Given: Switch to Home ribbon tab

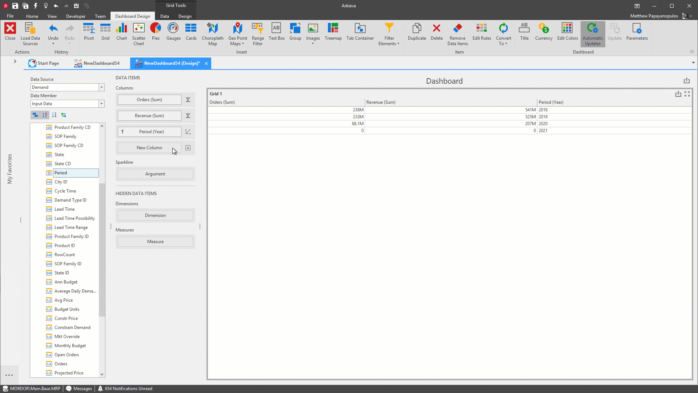Looking at the screenshot, I should coord(32,16).
